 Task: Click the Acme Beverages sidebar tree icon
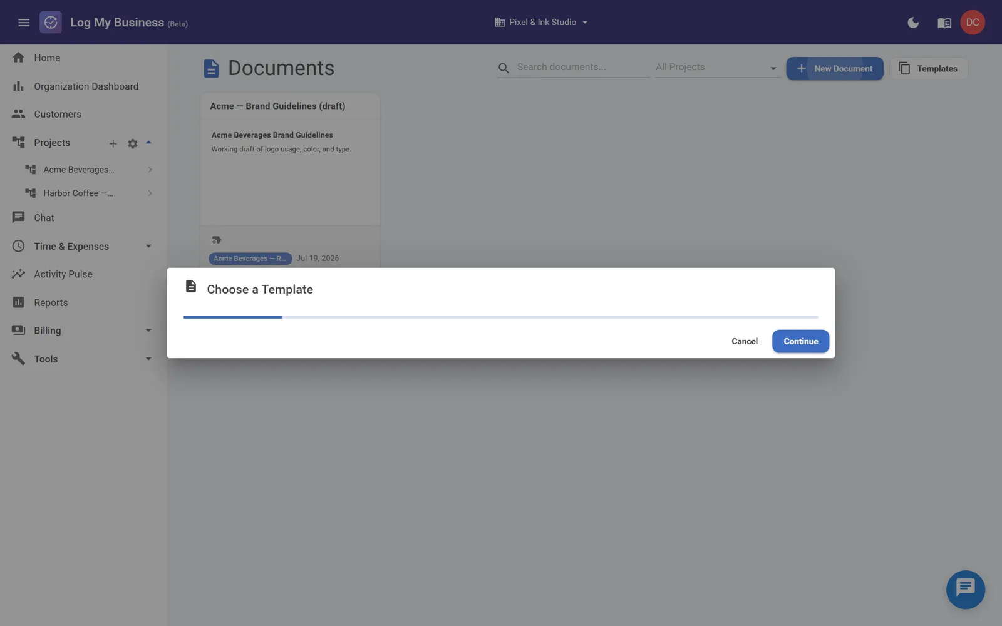[30, 169]
